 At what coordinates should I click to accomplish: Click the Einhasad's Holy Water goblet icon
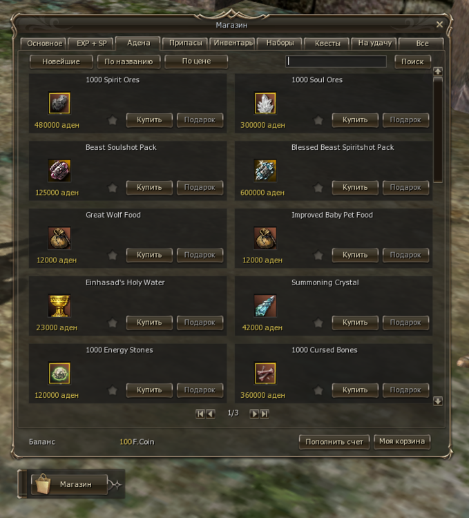(59, 305)
